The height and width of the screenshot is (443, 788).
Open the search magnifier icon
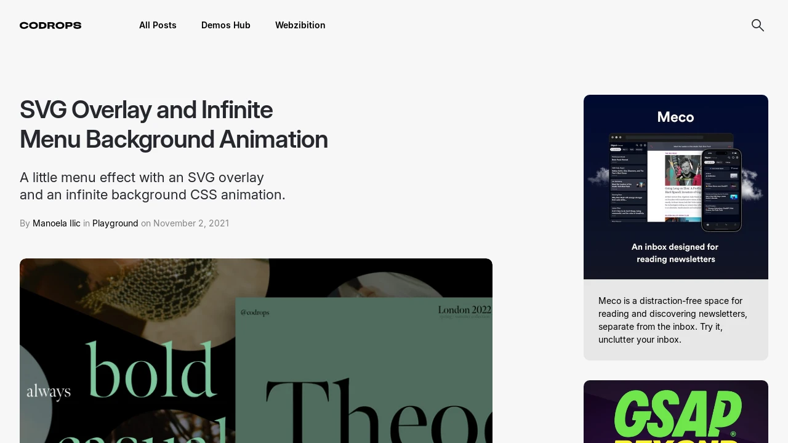758,25
